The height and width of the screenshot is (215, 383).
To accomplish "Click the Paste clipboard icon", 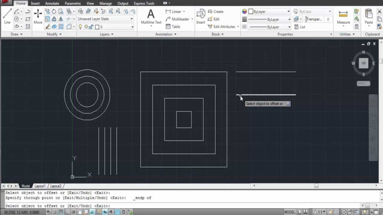I will tap(369, 17).
